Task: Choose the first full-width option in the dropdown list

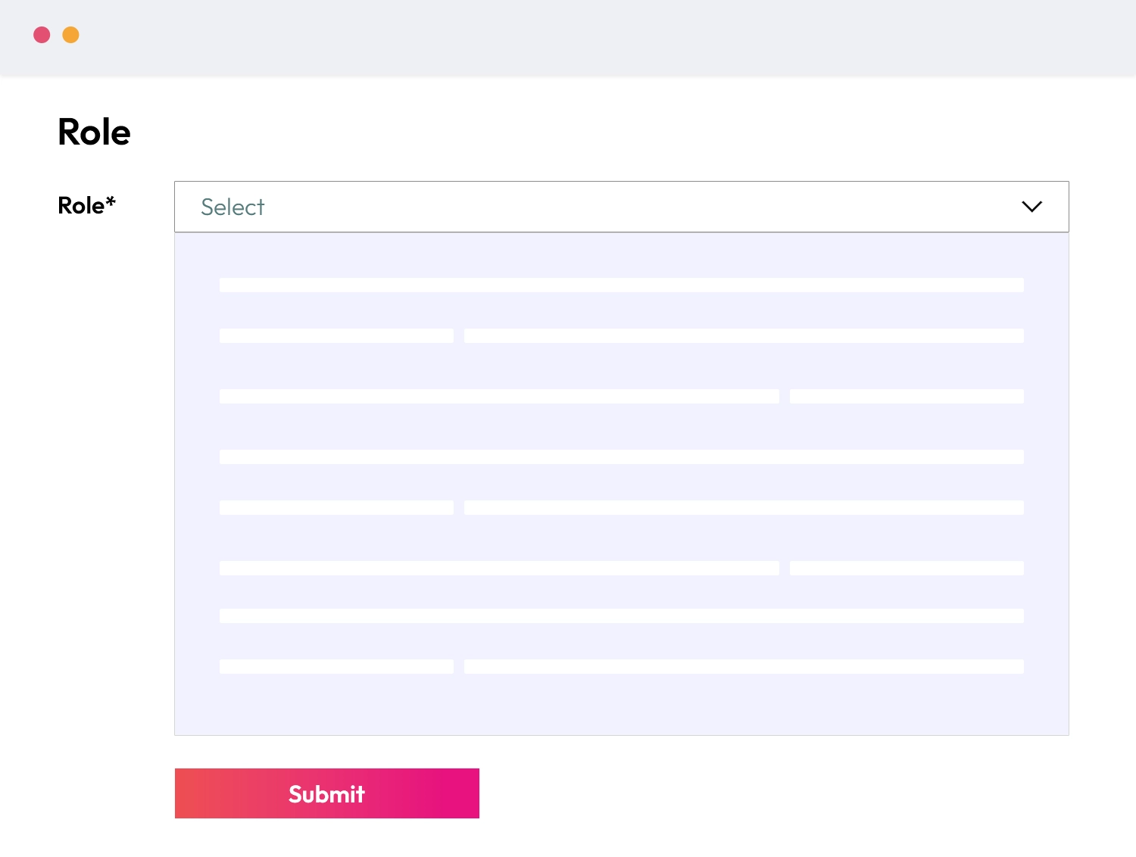Action: click(x=621, y=285)
